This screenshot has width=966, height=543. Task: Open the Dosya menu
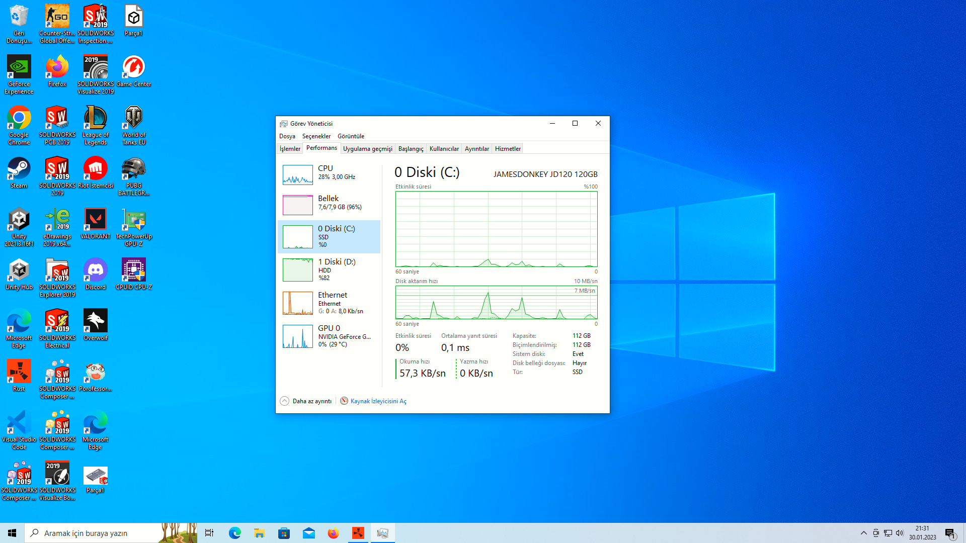tap(287, 136)
